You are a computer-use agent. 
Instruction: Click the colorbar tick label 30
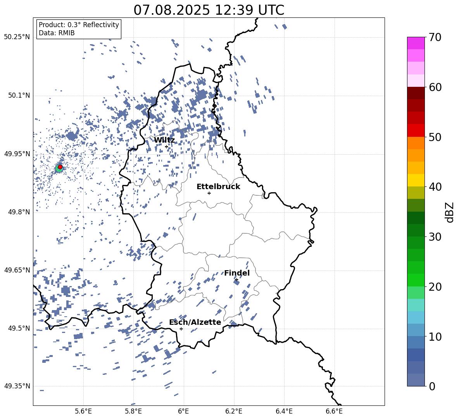pos(435,237)
